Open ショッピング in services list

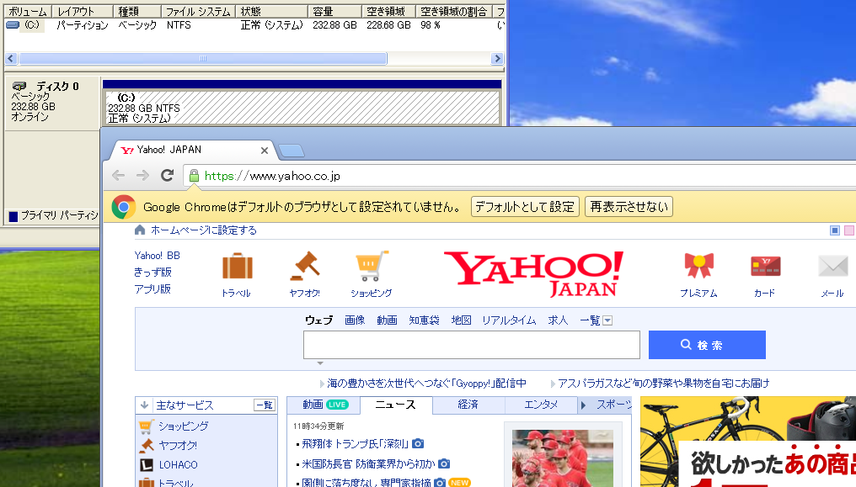[x=184, y=426]
